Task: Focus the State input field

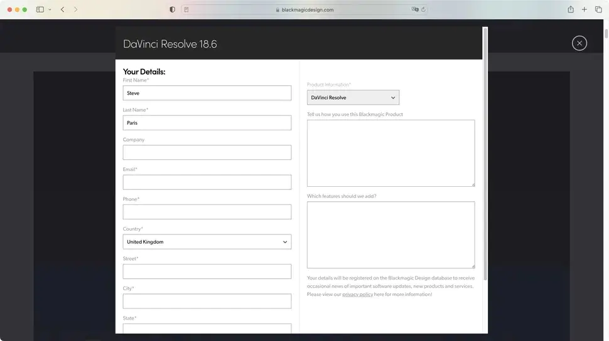Action: point(207,328)
